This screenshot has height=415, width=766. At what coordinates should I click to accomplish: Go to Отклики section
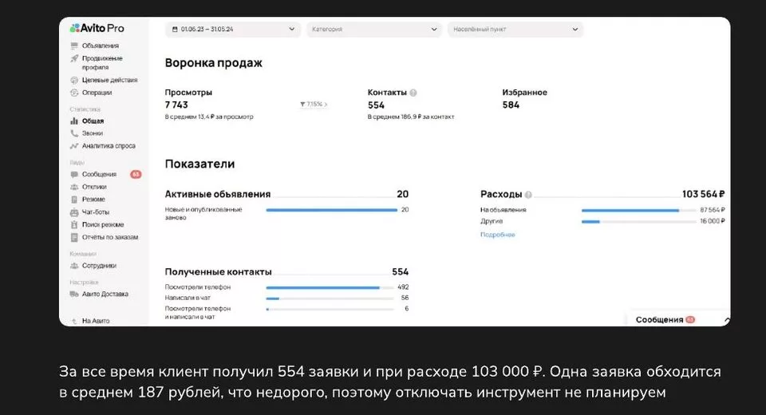pyautogui.click(x=94, y=187)
